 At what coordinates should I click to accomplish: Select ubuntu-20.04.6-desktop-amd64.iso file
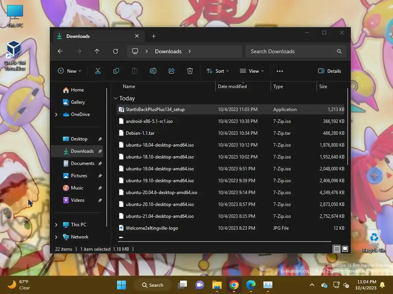coord(230,193)
